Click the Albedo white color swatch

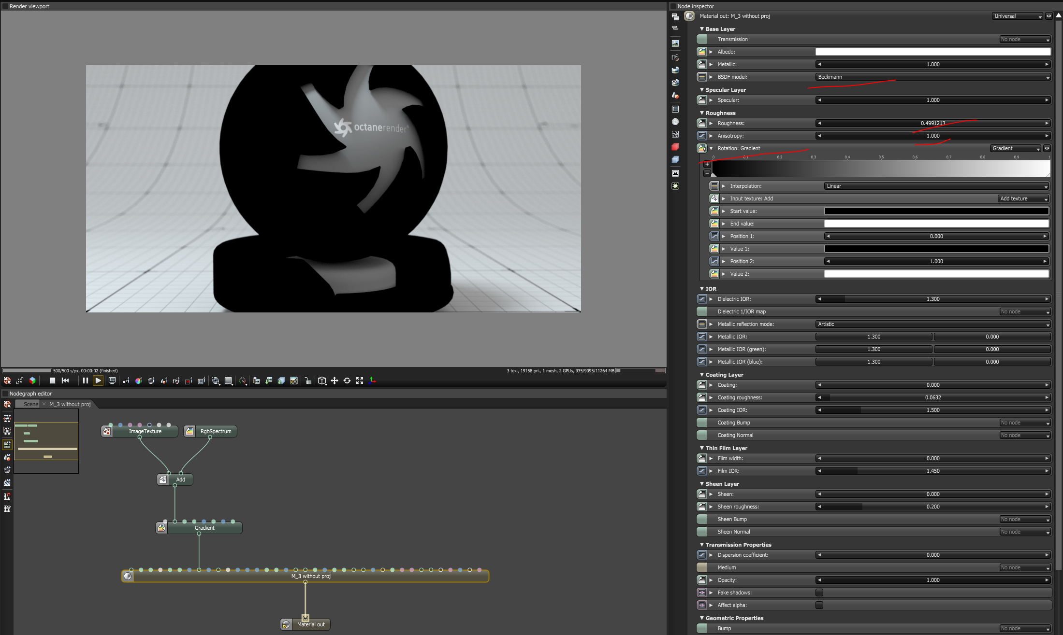click(x=932, y=52)
